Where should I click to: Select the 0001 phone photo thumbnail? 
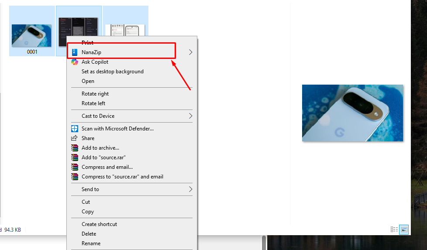pyautogui.click(x=31, y=36)
